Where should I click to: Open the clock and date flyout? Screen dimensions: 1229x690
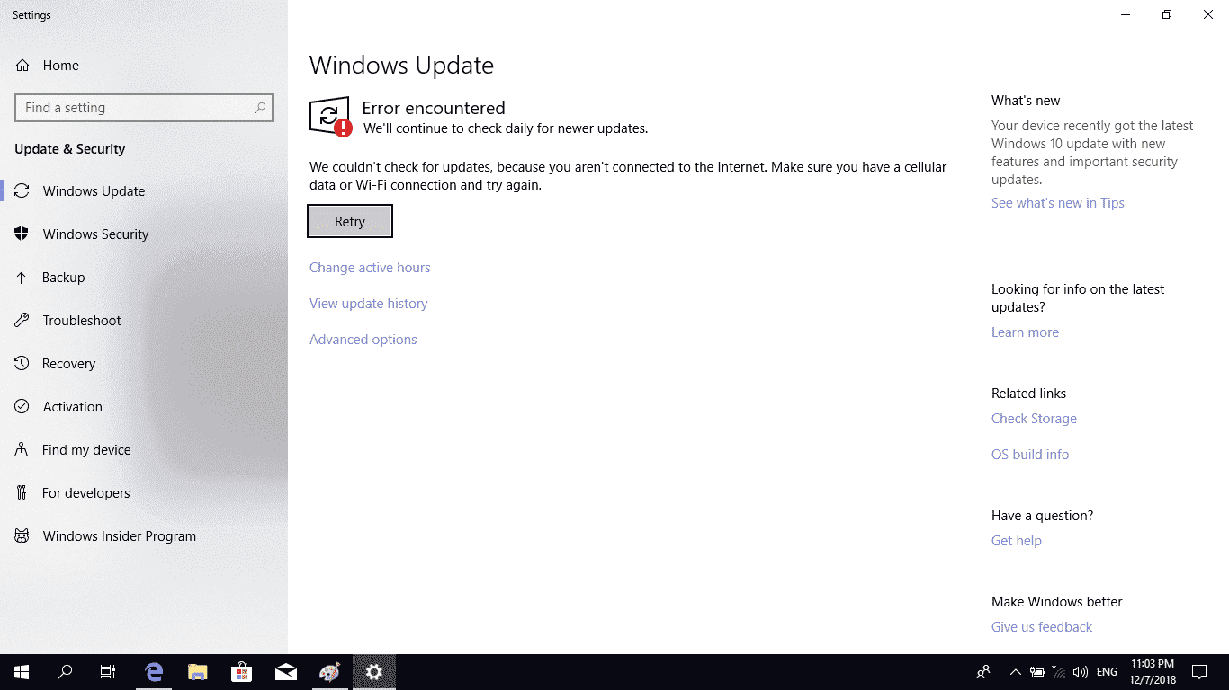1153,672
